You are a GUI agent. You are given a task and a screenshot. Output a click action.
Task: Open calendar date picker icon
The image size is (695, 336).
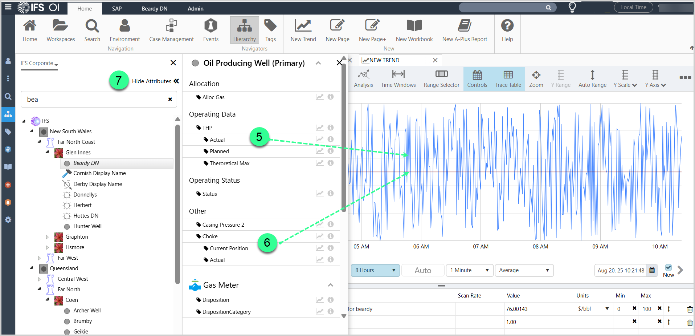tap(652, 270)
